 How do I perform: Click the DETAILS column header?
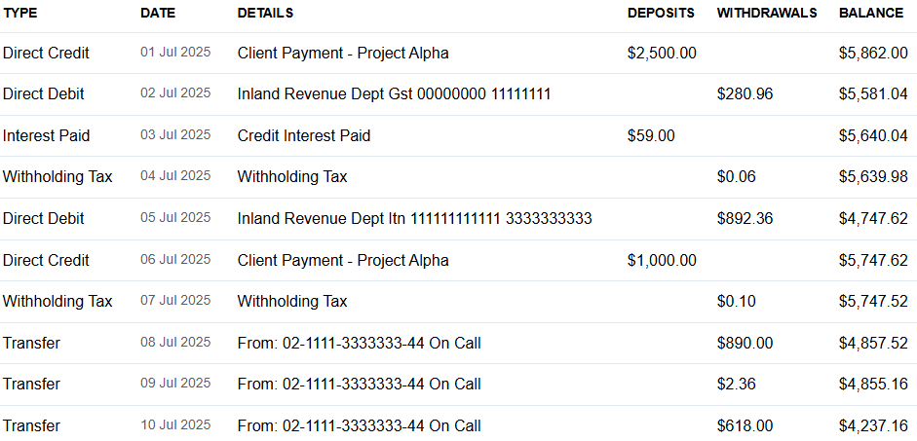[x=265, y=14]
